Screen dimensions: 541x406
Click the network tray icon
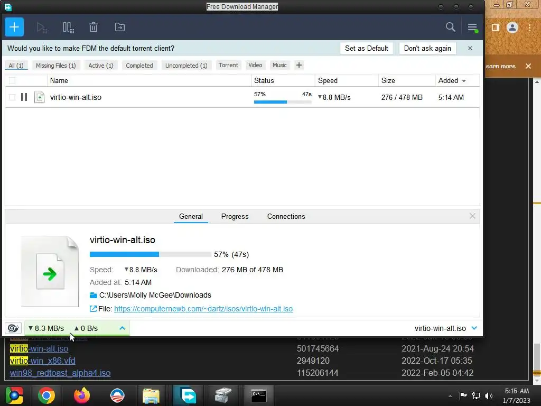476,396
